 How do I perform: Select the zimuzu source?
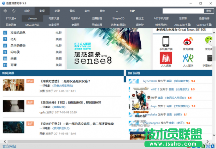click(32, 18)
